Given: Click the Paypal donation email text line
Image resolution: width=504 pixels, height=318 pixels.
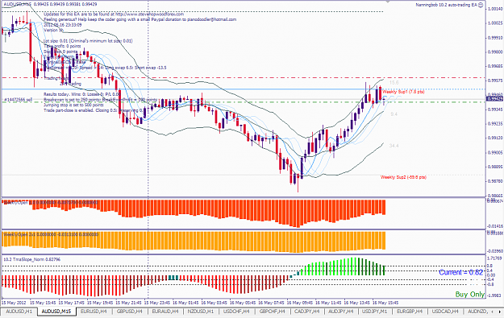Looking at the screenshot, I should coord(140,19).
